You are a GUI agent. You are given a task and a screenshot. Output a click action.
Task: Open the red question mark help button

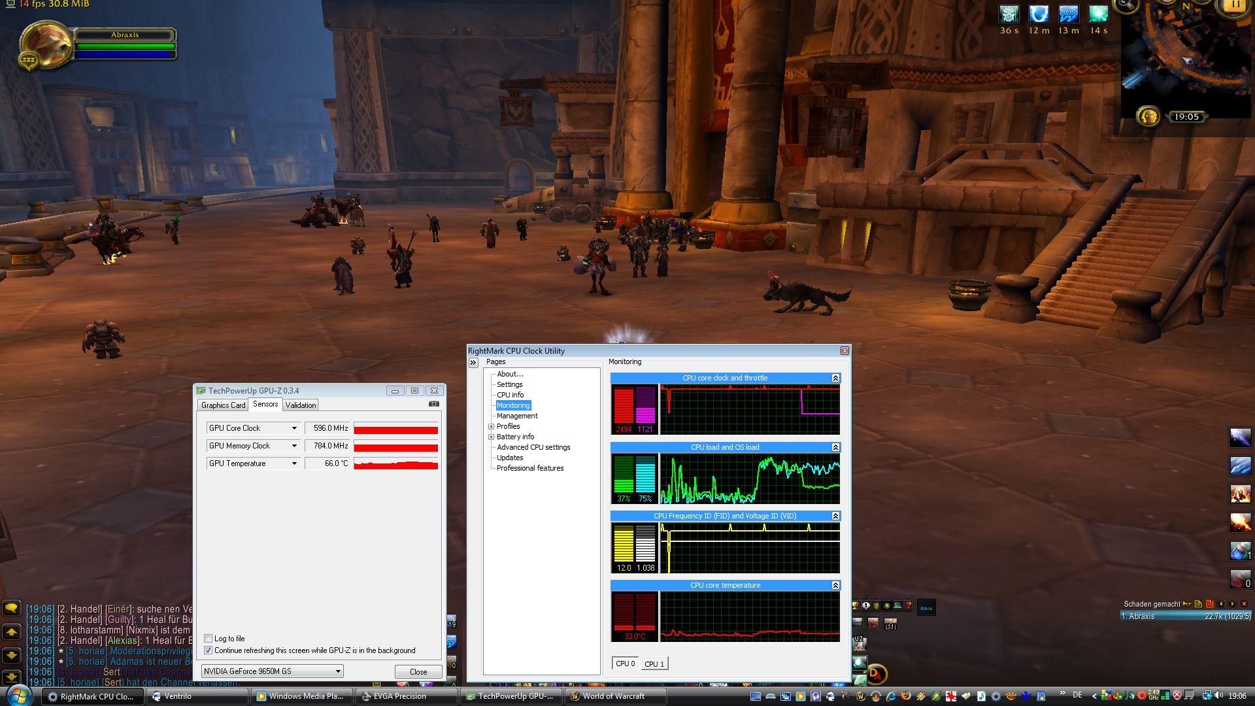pos(908,605)
